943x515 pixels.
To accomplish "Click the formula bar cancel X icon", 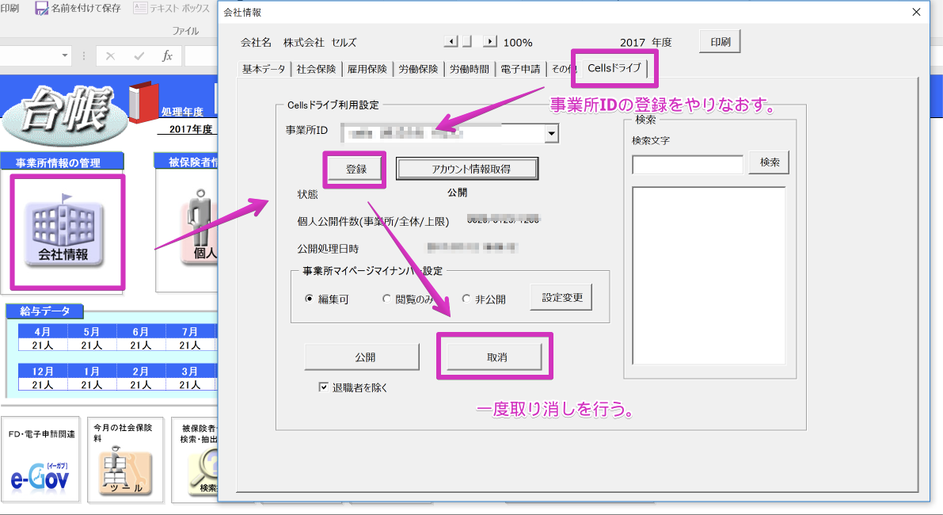I will [110, 56].
